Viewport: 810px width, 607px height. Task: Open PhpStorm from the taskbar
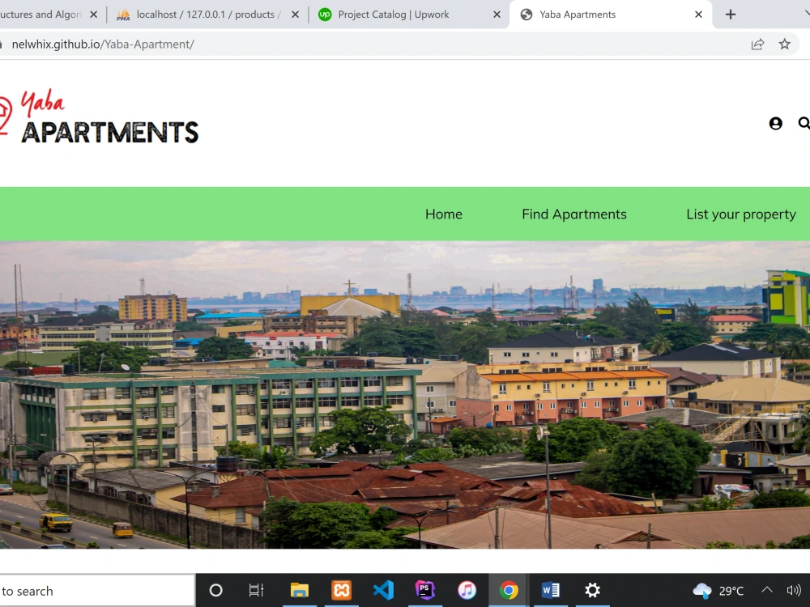[425, 590]
